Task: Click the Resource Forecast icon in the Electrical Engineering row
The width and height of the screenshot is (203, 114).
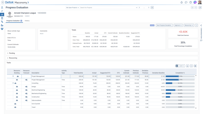Action: click(x=26, y=90)
